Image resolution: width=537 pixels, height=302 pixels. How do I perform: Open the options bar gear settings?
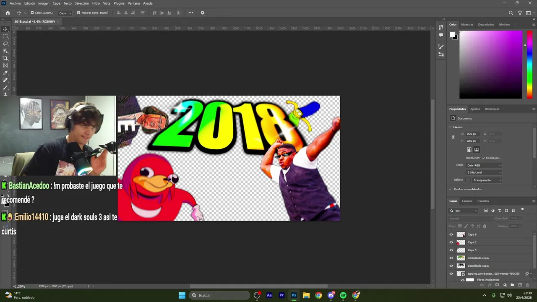pyautogui.click(x=203, y=13)
